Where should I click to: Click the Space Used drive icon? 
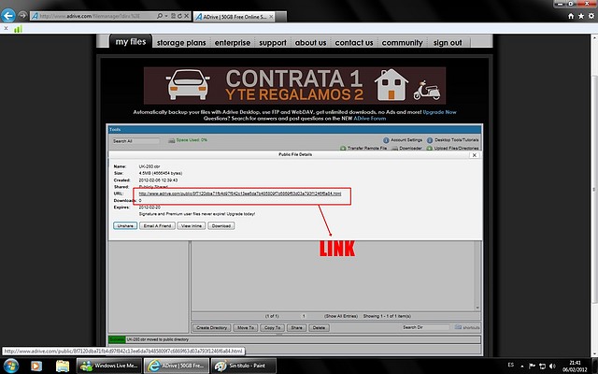[x=172, y=140]
